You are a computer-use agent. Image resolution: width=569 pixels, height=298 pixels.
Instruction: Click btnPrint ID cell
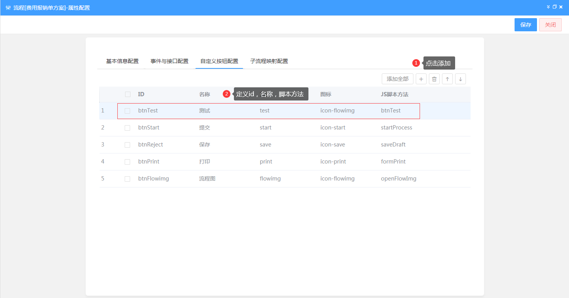tap(149, 162)
